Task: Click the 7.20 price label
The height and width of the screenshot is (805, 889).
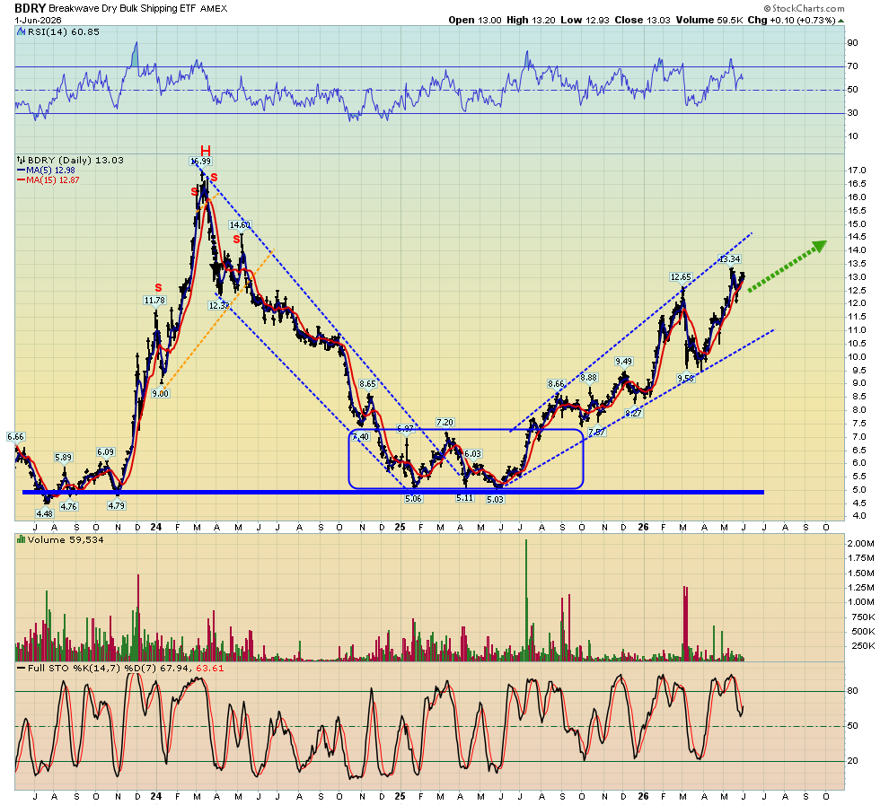Action: pos(444,423)
